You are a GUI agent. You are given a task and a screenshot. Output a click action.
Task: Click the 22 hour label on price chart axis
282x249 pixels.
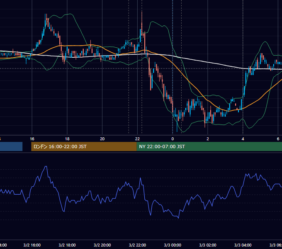pos(137,139)
